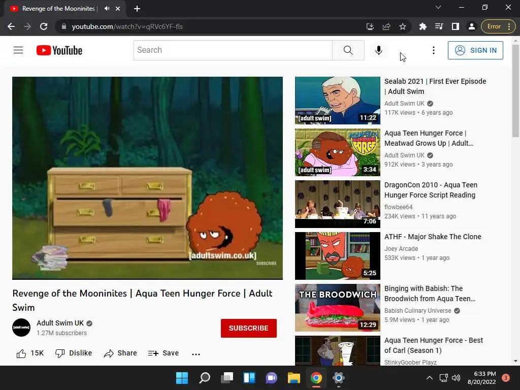Mute the tab via speaker icon
This screenshot has width=520, height=390.
click(107, 9)
